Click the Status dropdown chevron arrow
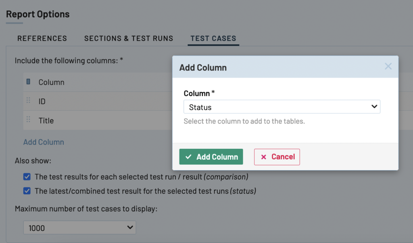413x243 pixels. click(x=374, y=107)
